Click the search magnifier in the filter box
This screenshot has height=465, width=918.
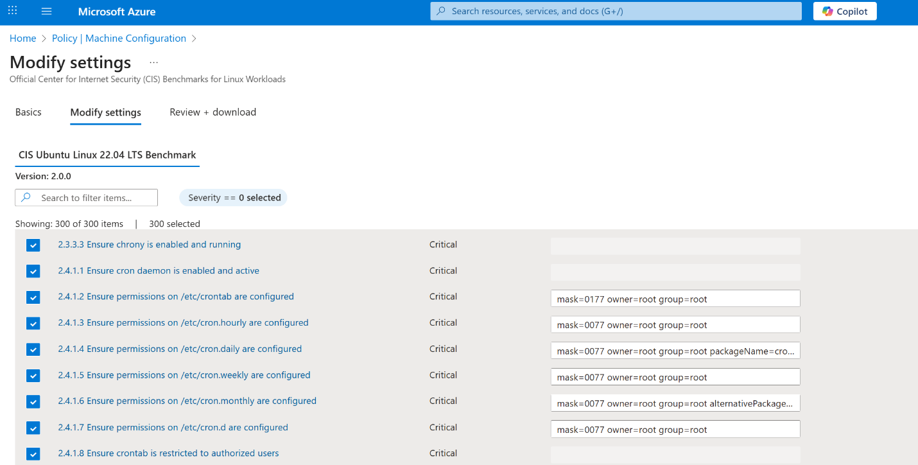(x=28, y=197)
